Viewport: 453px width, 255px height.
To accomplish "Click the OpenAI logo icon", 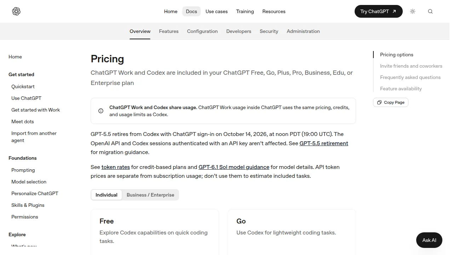I will (16, 11).
